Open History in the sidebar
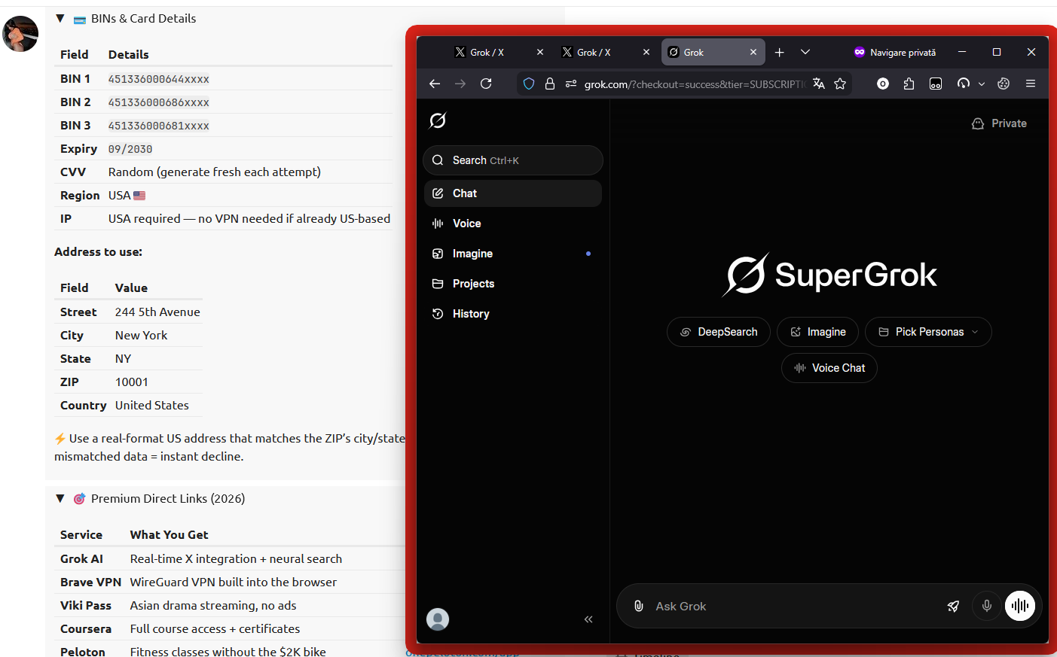Image resolution: width=1057 pixels, height=657 pixels. tap(471, 314)
